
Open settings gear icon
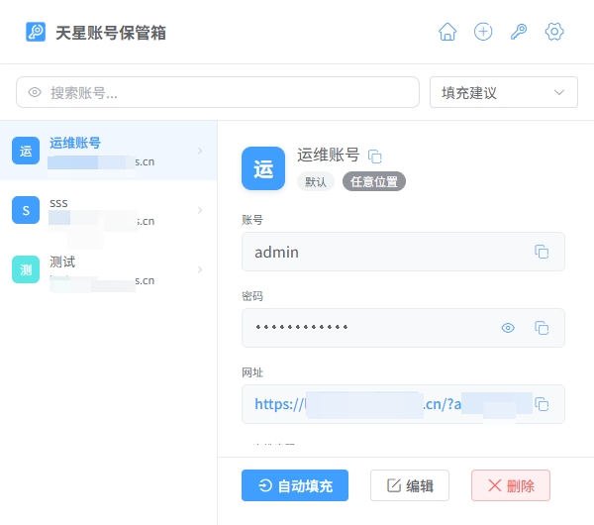pos(554,32)
